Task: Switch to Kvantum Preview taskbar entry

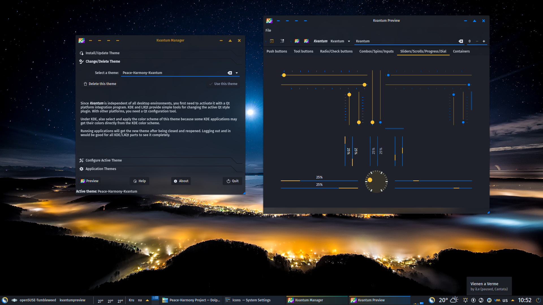Action: (380, 300)
